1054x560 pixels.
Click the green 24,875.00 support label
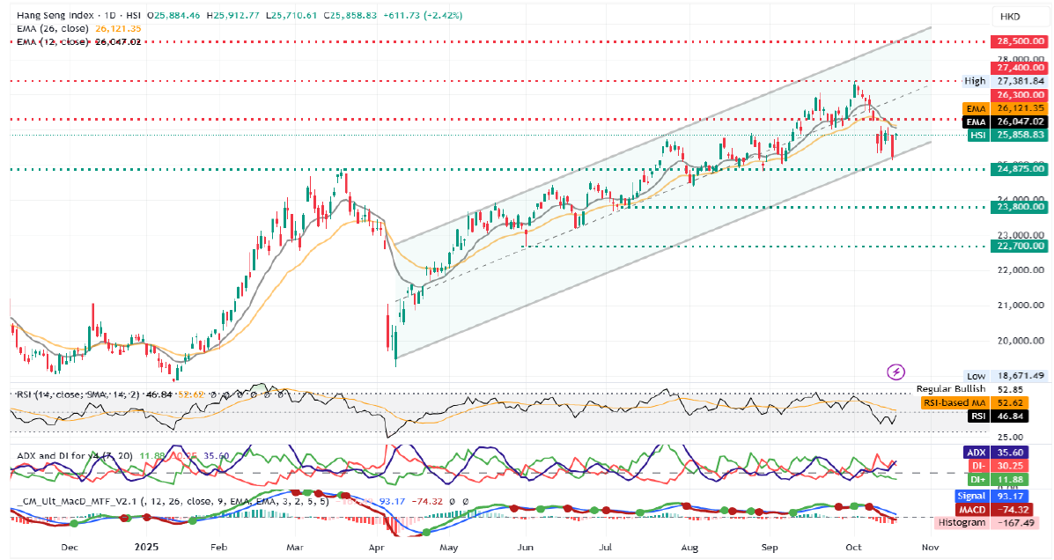pyautogui.click(x=1018, y=168)
